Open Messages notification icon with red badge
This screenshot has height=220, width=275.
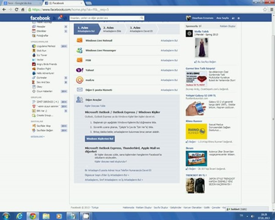point(60,18)
